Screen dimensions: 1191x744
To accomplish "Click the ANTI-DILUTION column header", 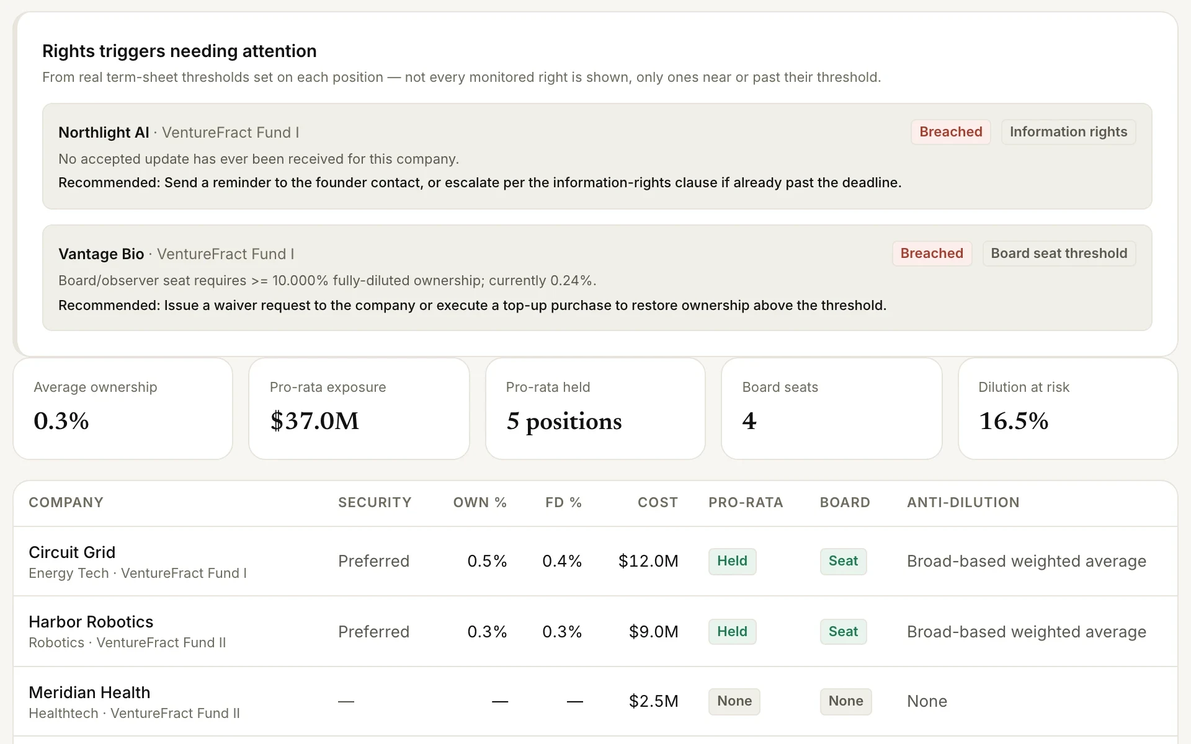I will [963, 503].
